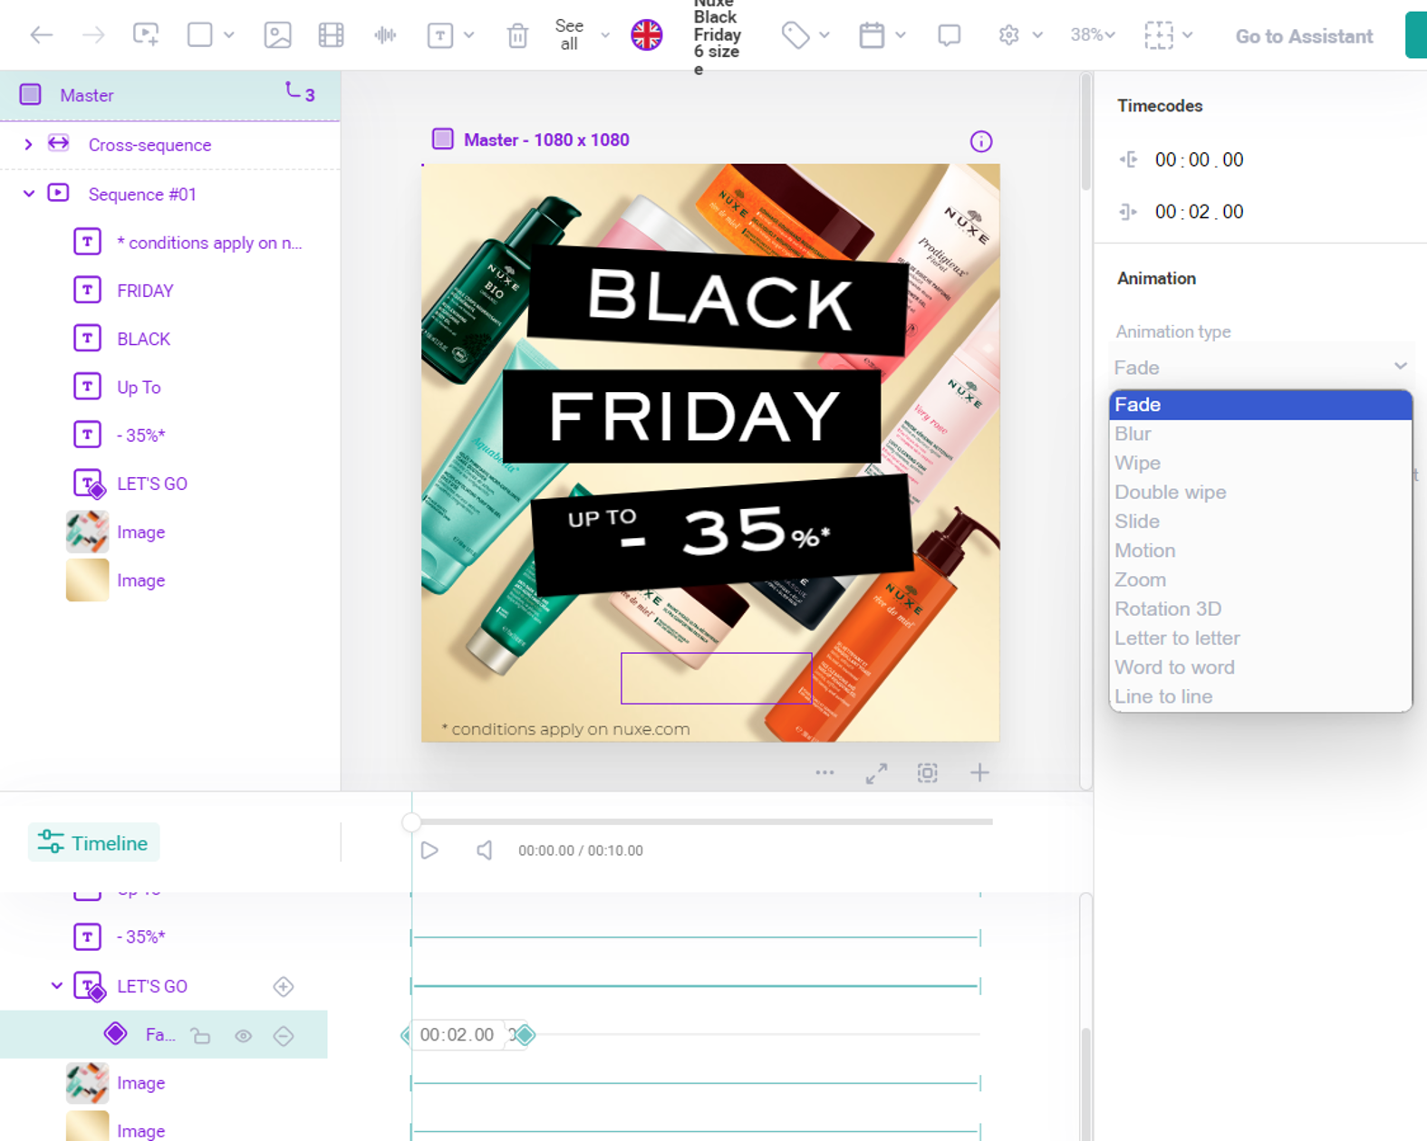This screenshot has height=1141, width=1427.
Task: Select Wipe in the animation type list
Action: pos(1260,463)
